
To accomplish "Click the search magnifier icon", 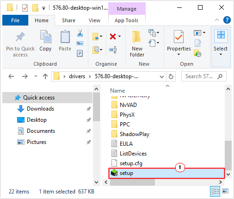I will 220,76.
